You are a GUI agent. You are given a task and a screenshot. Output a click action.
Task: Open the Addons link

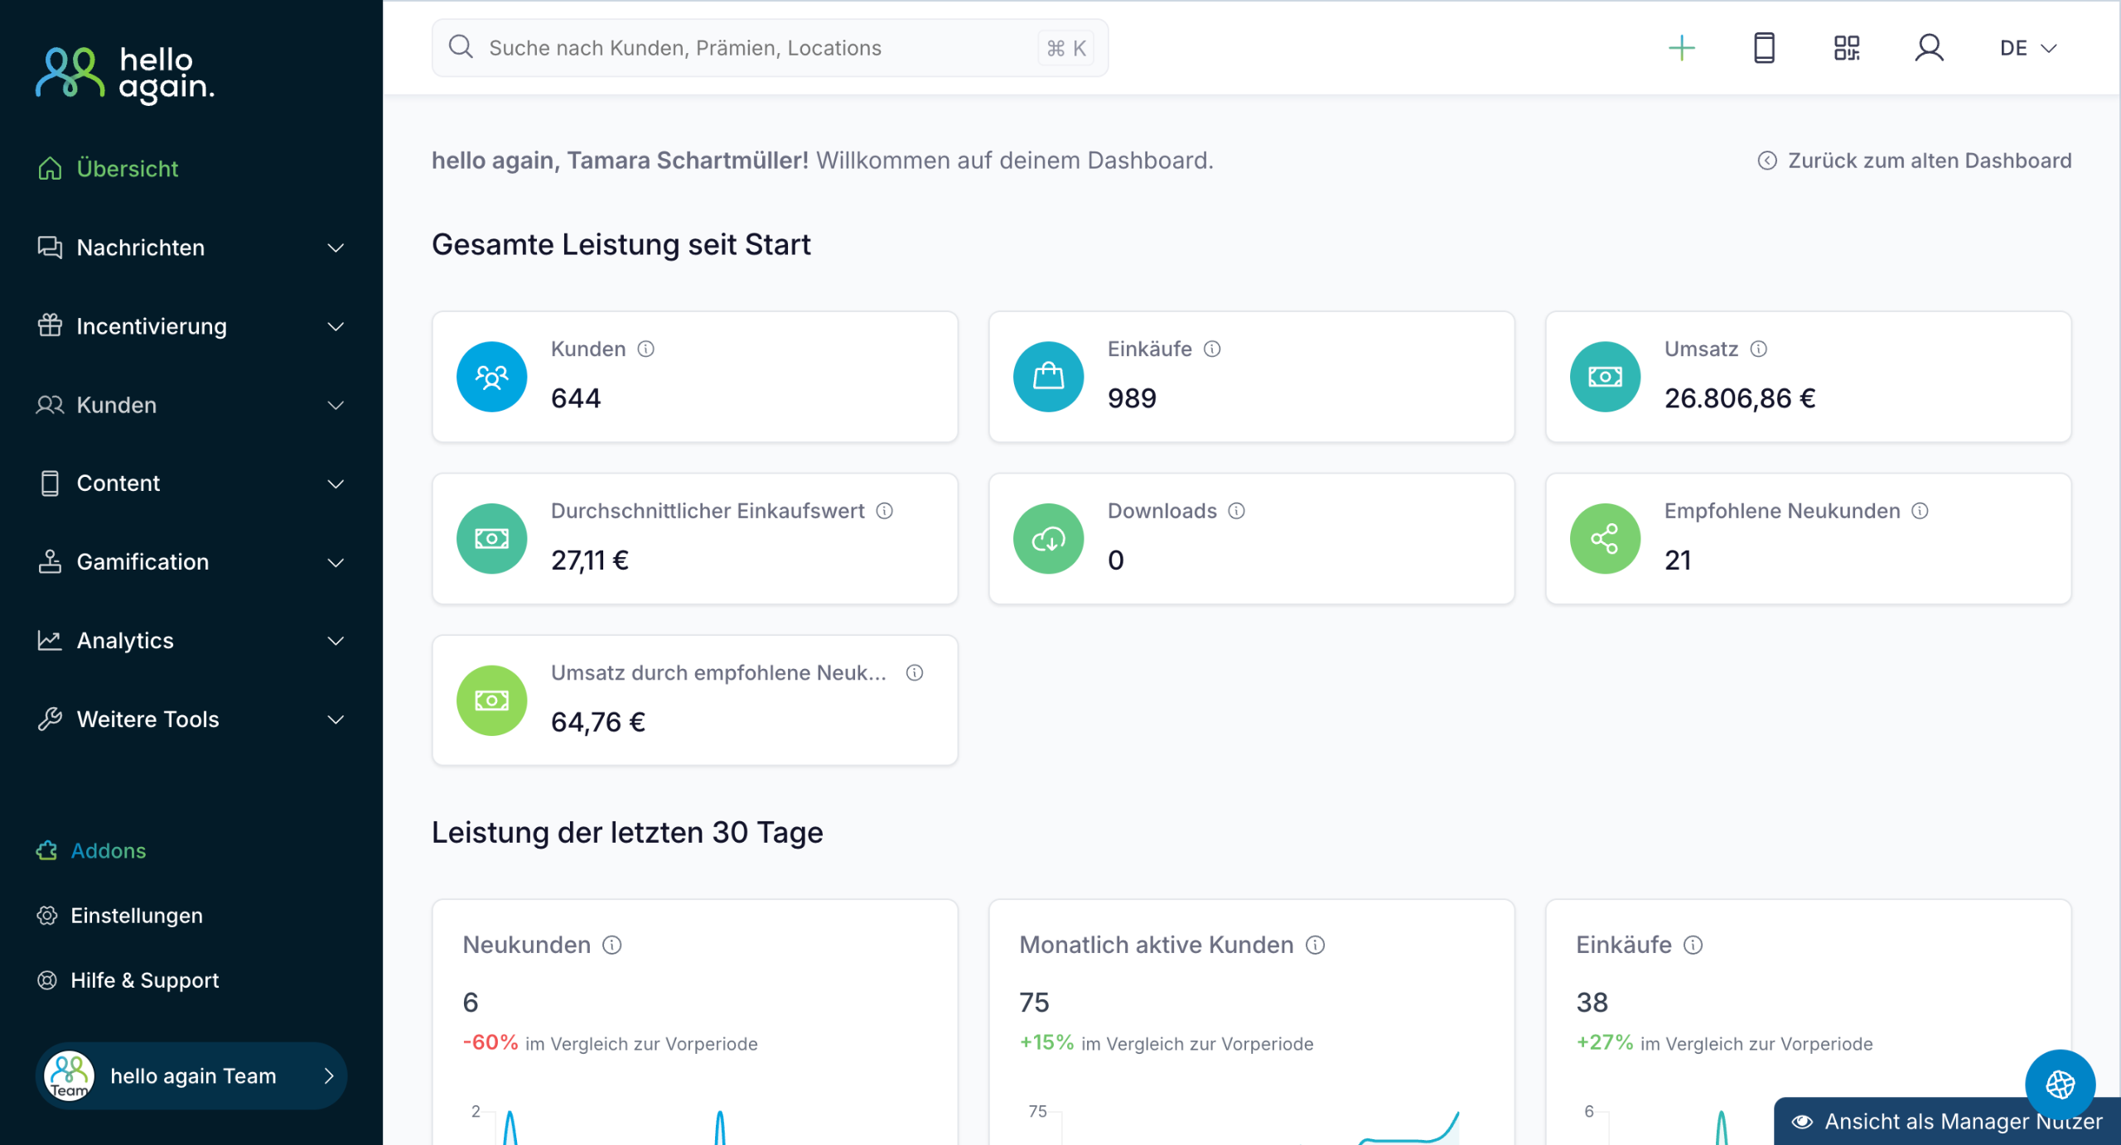108,851
